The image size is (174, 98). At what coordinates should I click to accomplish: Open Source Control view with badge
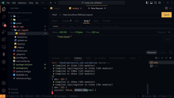coord(4,24)
